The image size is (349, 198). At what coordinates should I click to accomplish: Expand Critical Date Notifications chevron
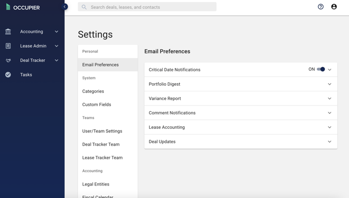[330, 70]
